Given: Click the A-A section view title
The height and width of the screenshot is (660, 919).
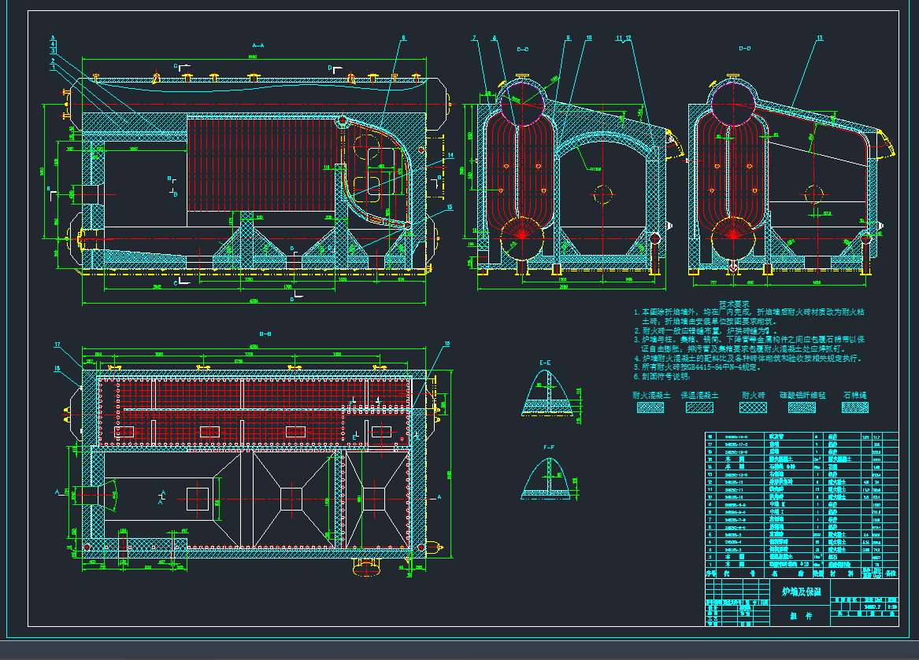Looking at the screenshot, I should click(x=258, y=46).
